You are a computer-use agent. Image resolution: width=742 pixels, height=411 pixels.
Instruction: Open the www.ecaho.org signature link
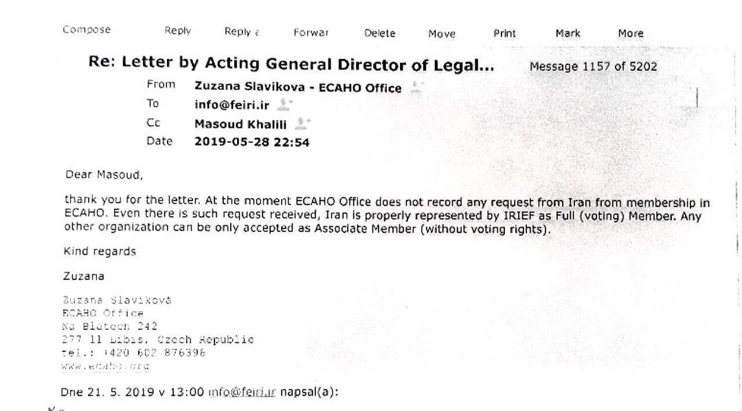coord(105,366)
